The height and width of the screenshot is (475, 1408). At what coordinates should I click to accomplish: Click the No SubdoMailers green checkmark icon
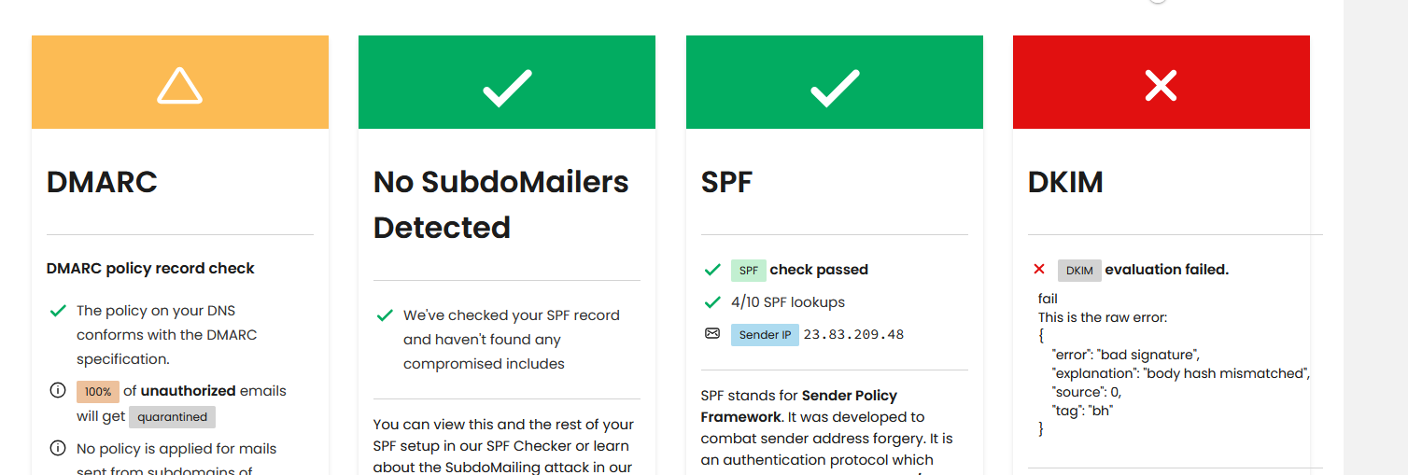click(507, 86)
